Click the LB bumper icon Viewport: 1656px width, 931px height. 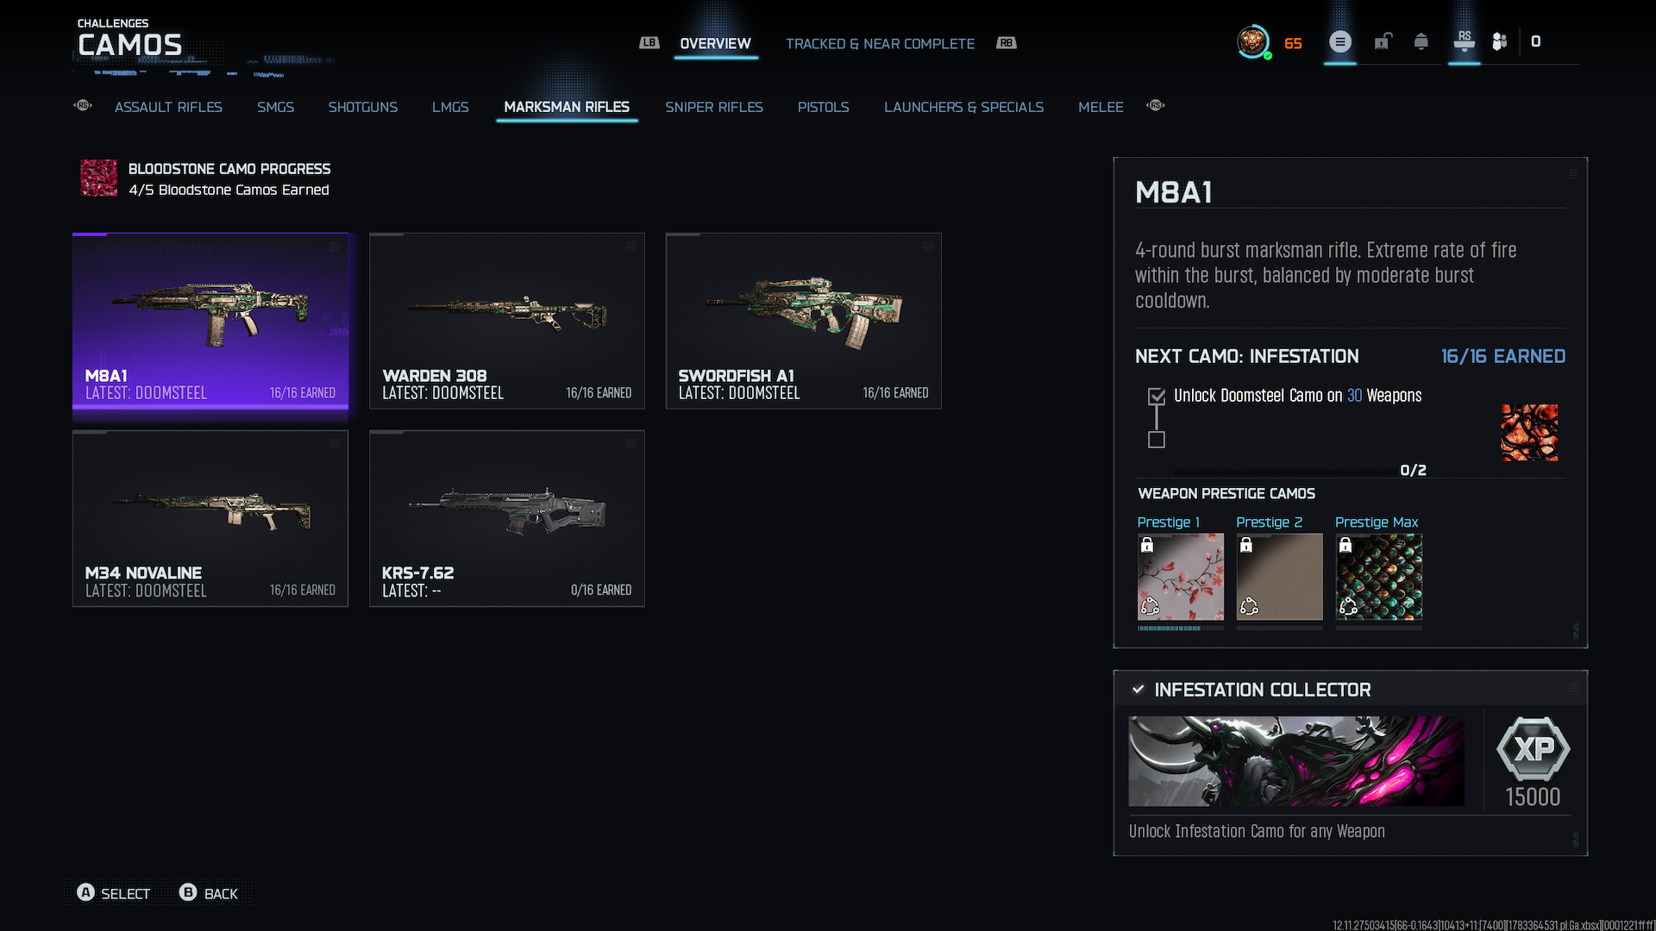tap(649, 43)
